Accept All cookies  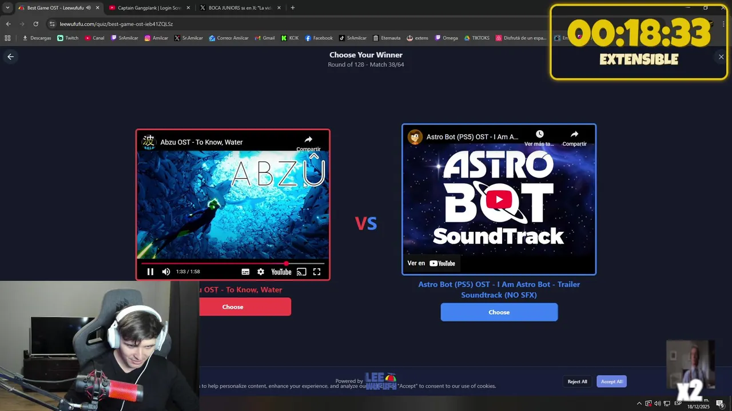tap(611, 381)
